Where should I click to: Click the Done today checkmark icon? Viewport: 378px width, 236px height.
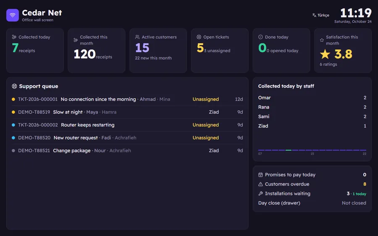[260, 37]
